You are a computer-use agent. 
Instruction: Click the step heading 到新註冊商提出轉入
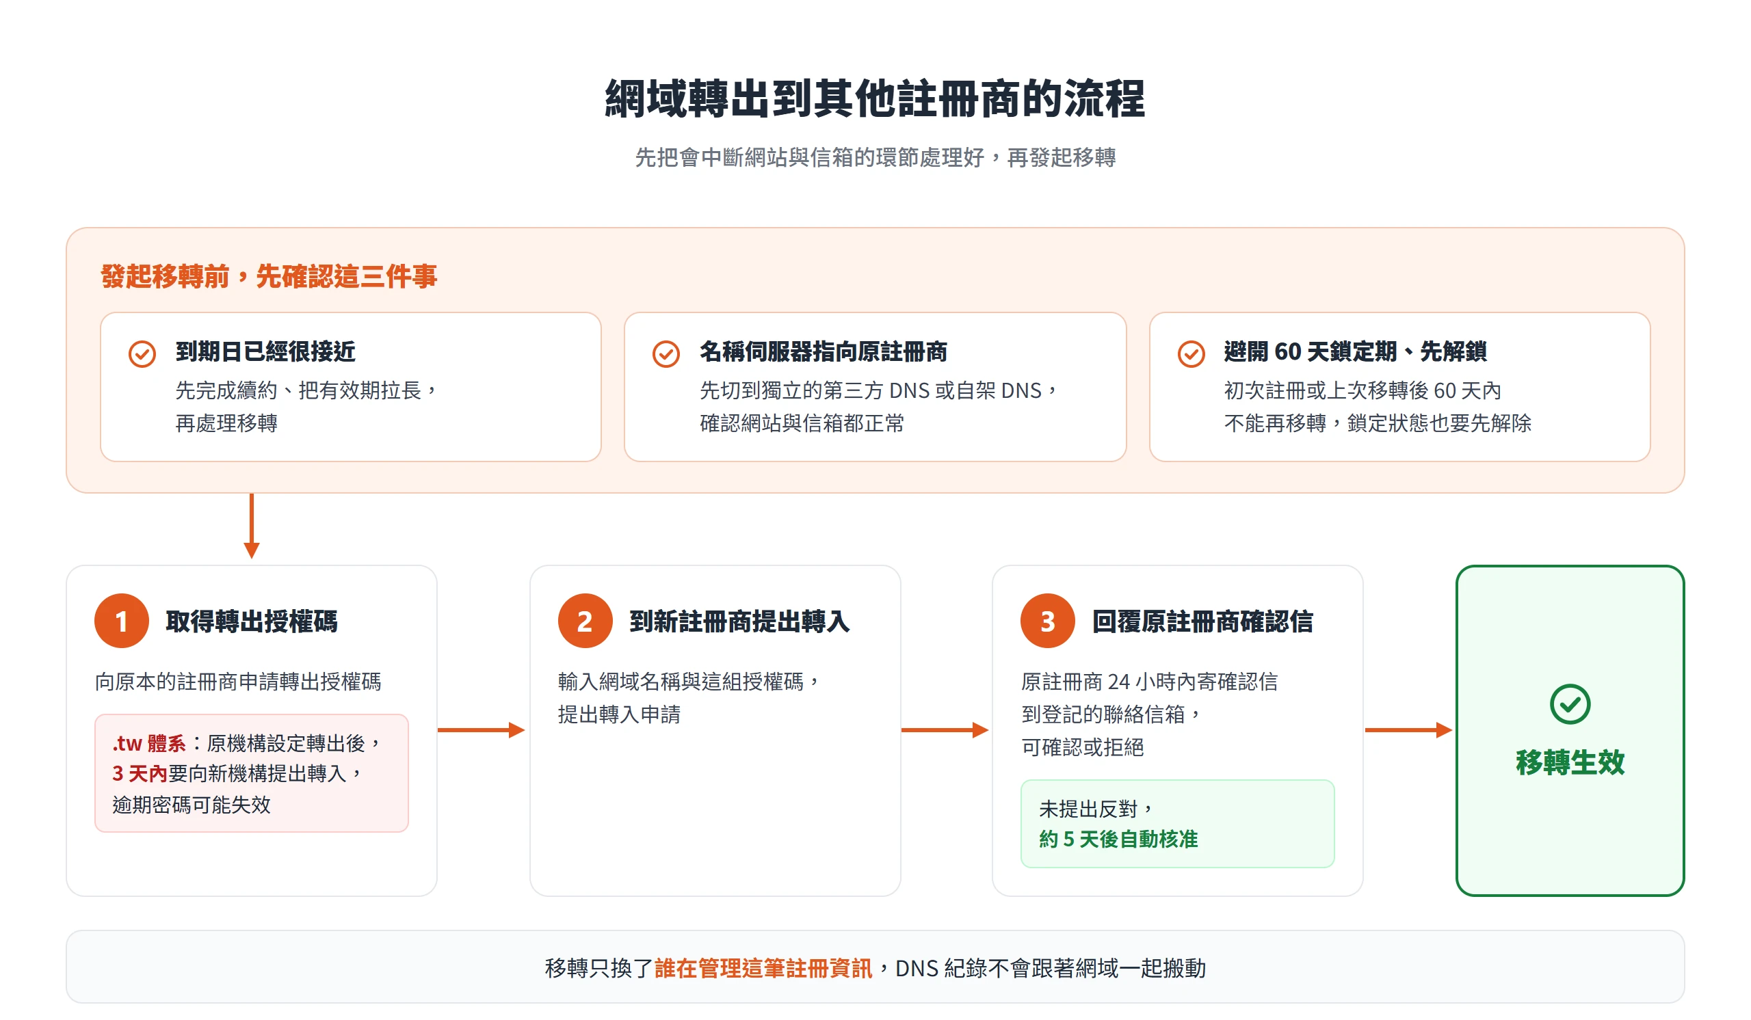(740, 621)
